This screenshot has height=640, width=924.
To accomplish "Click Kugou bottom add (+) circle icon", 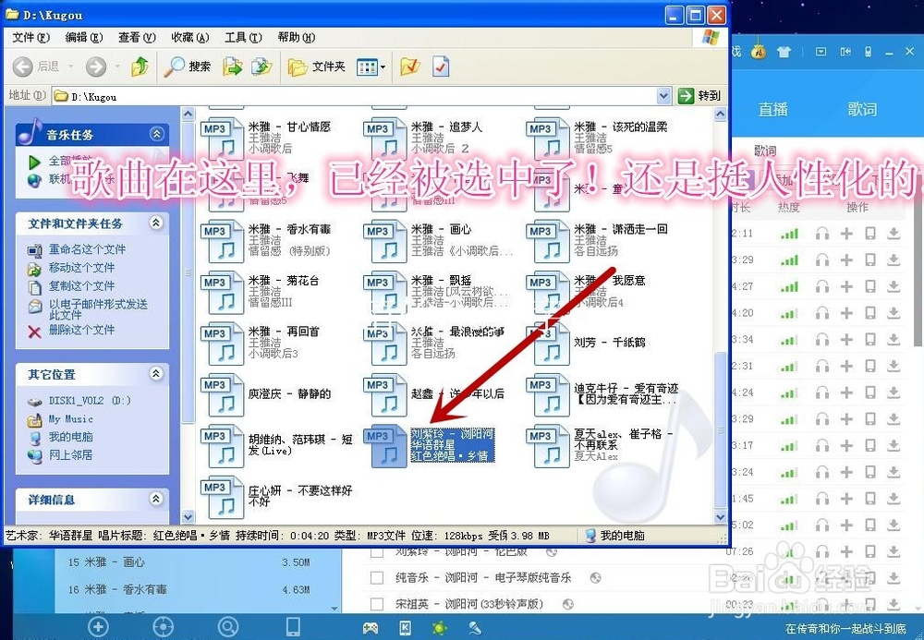I will (x=98, y=628).
